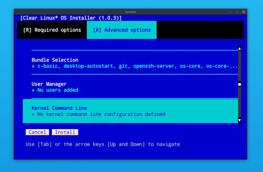Click the Clear Linux OS Installer title
This screenshot has width=263, height=172.
coord(71,18)
